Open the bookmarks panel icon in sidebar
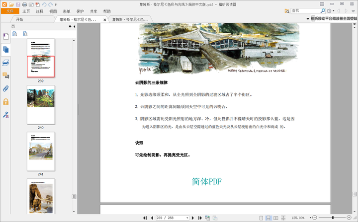Screen dimensions: 358x222 5,36
